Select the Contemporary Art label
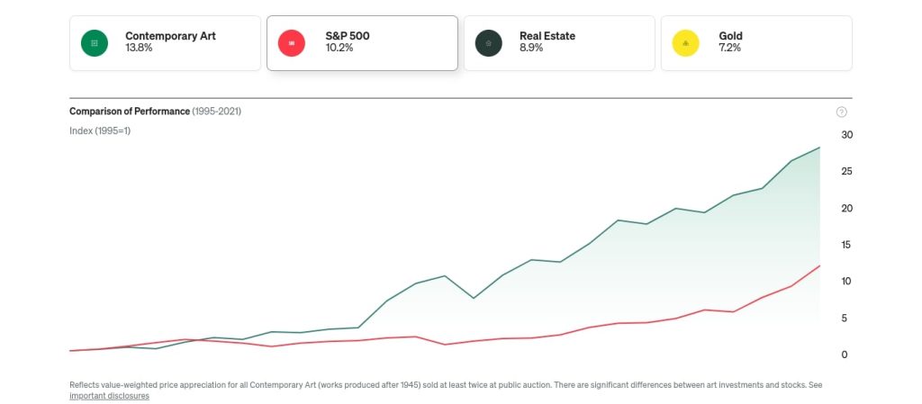The image size is (922, 404). pyautogui.click(x=170, y=36)
